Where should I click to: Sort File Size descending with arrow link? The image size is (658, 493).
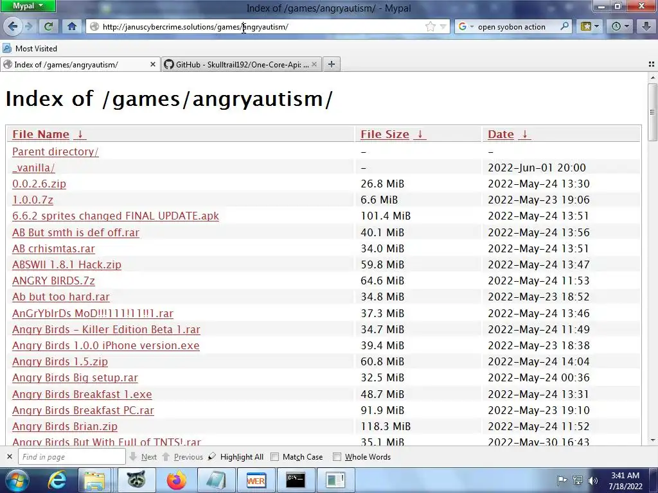click(420, 134)
